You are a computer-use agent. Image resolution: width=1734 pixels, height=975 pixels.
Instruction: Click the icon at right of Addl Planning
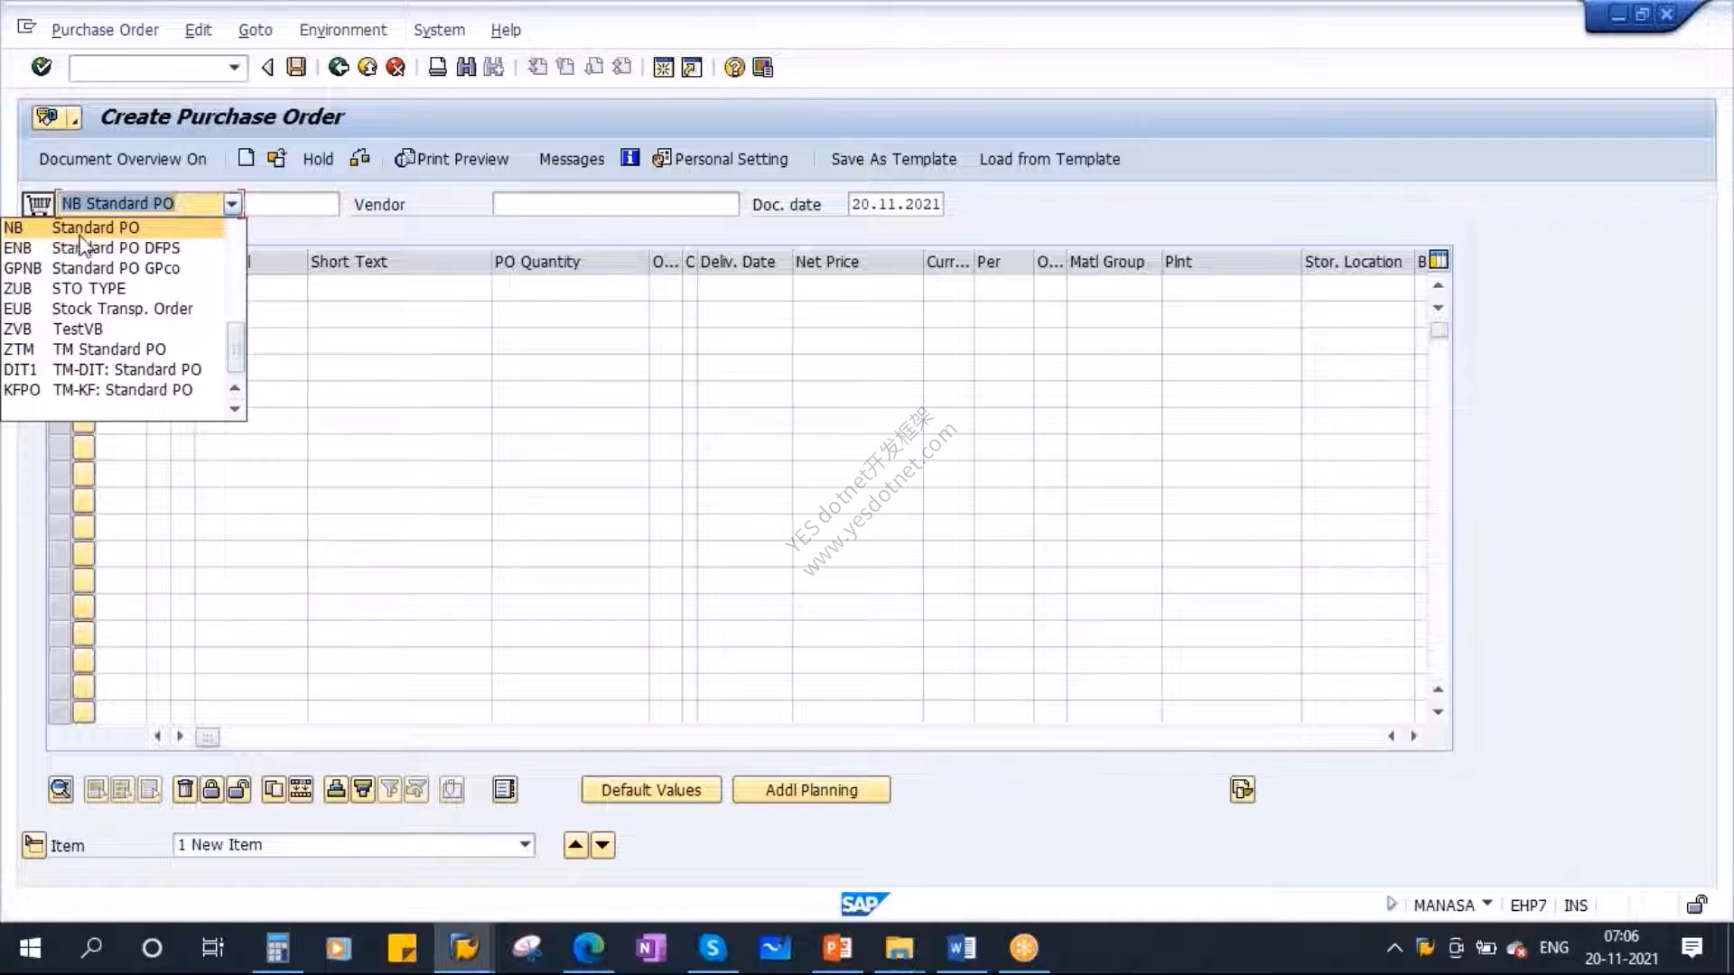pyautogui.click(x=1243, y=790)
